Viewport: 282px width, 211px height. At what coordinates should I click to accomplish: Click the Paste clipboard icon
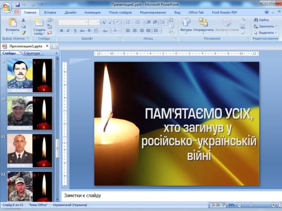point(12,22)
